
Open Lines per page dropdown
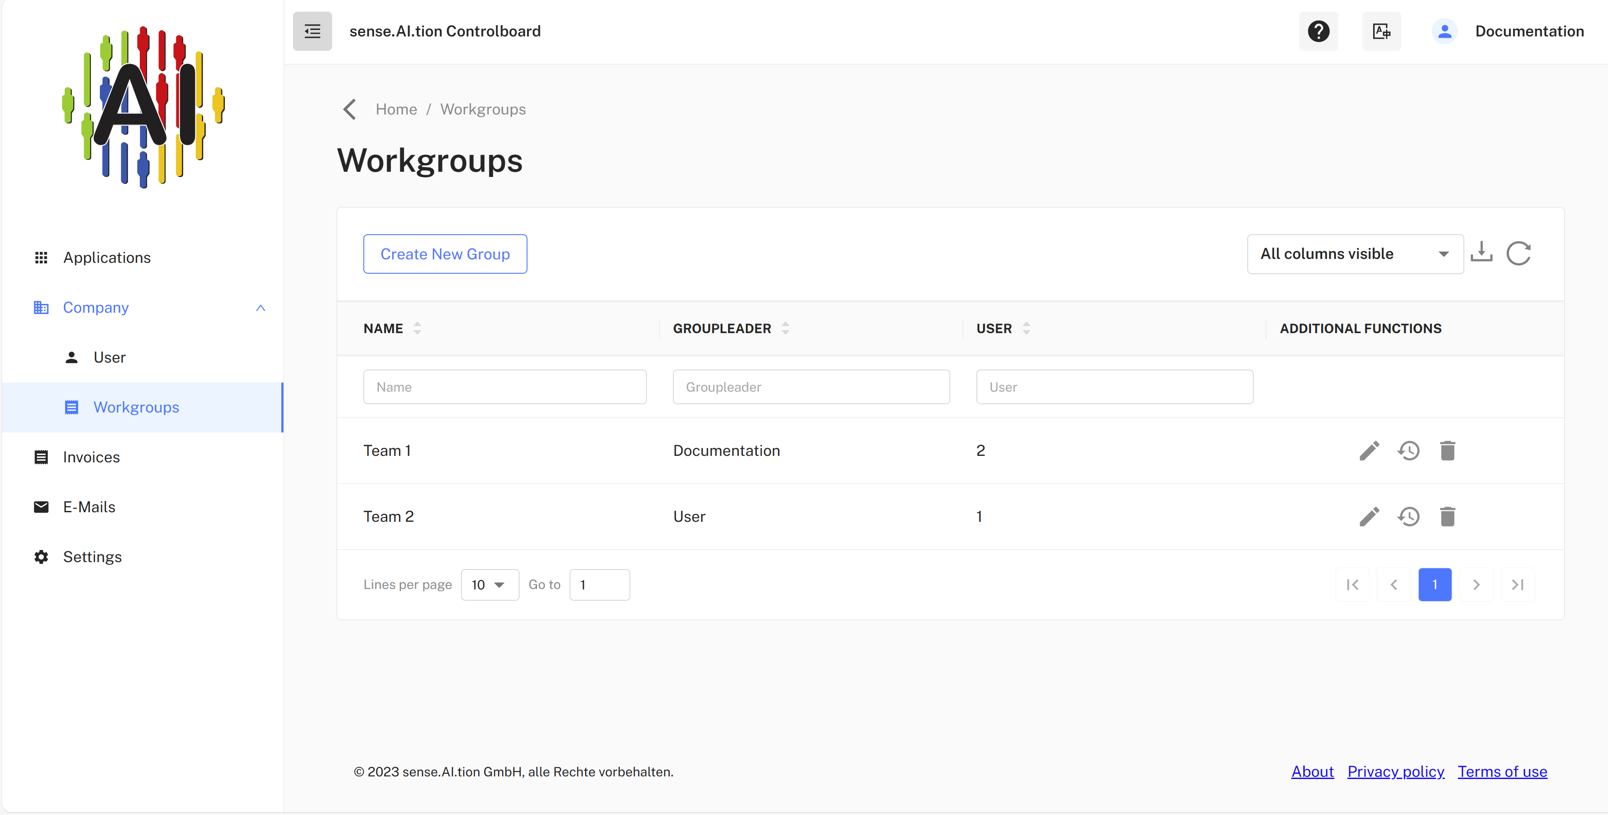pos(489,585)
